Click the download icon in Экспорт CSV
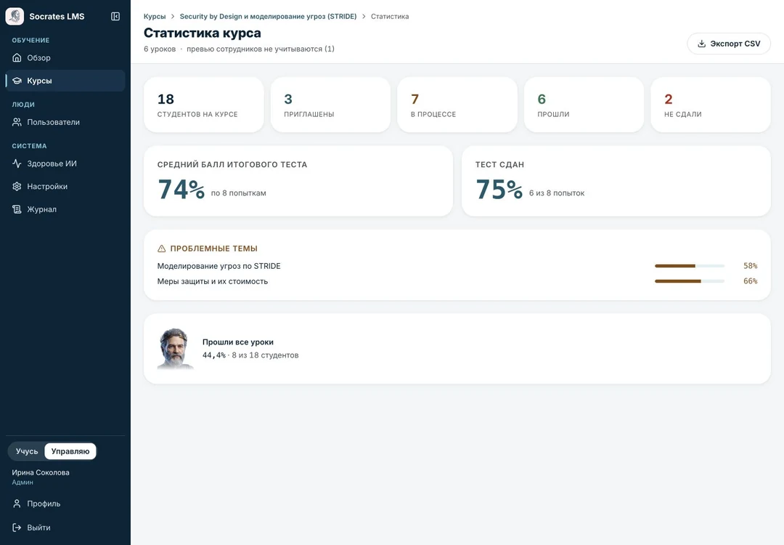784x545 pixels. (x=701, y=44)
